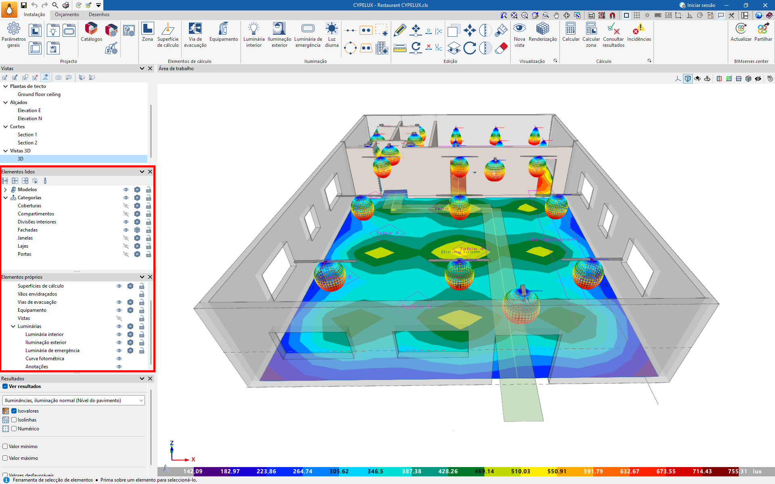Close the Resultados panel
Image resolution: width=775 pixels, height=484 pixels.
[150, 379]
